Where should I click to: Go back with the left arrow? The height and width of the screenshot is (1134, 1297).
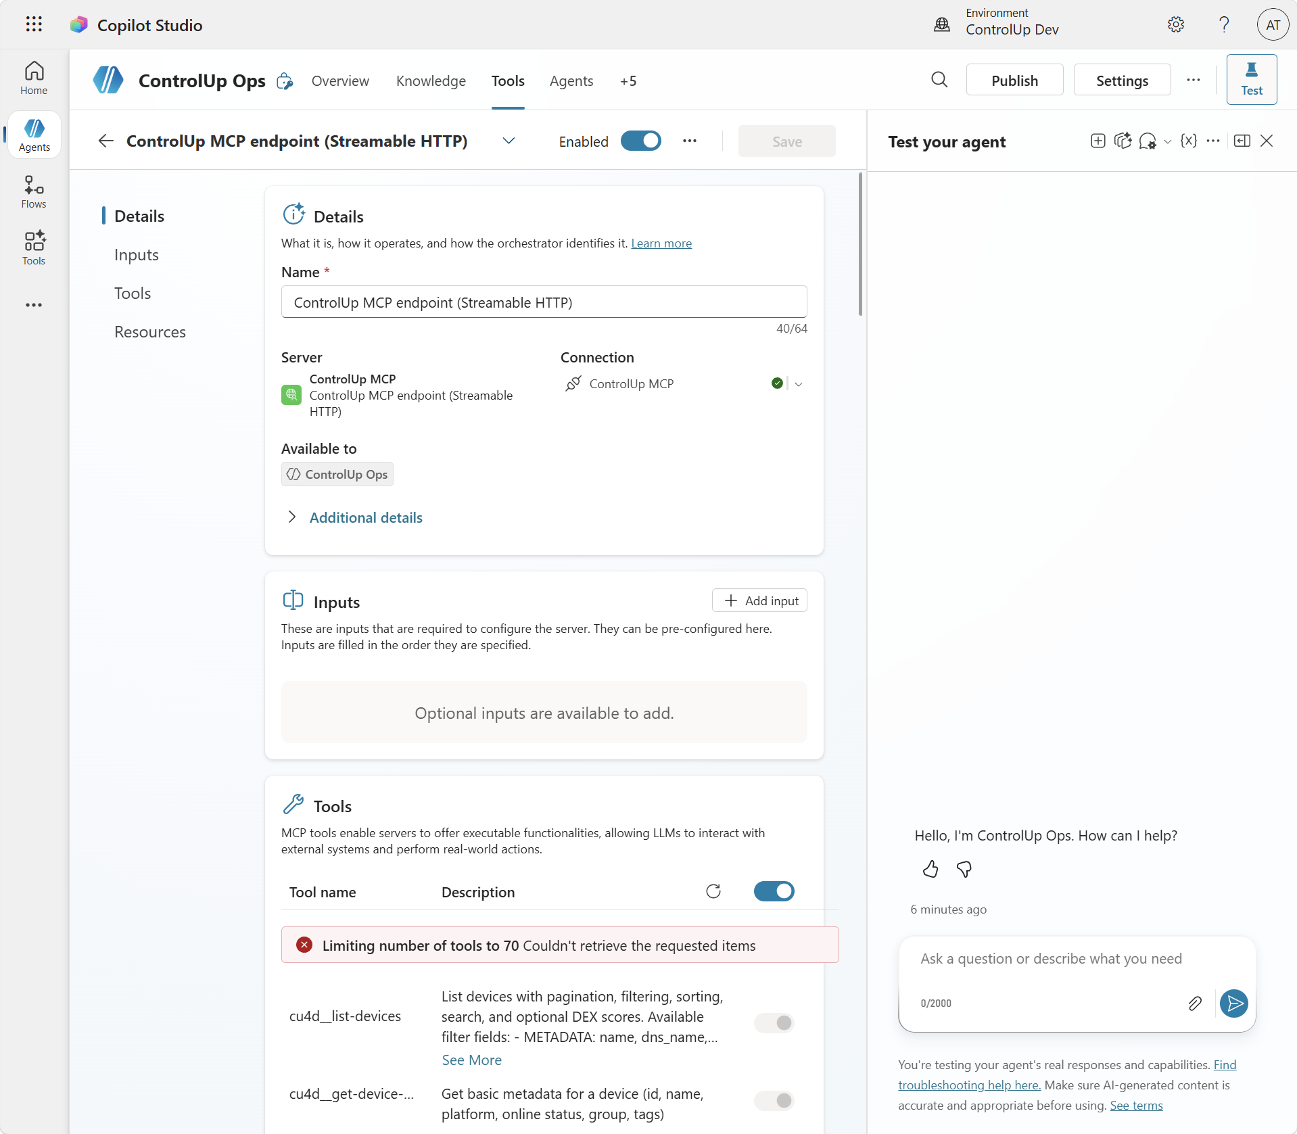[105, 141]
